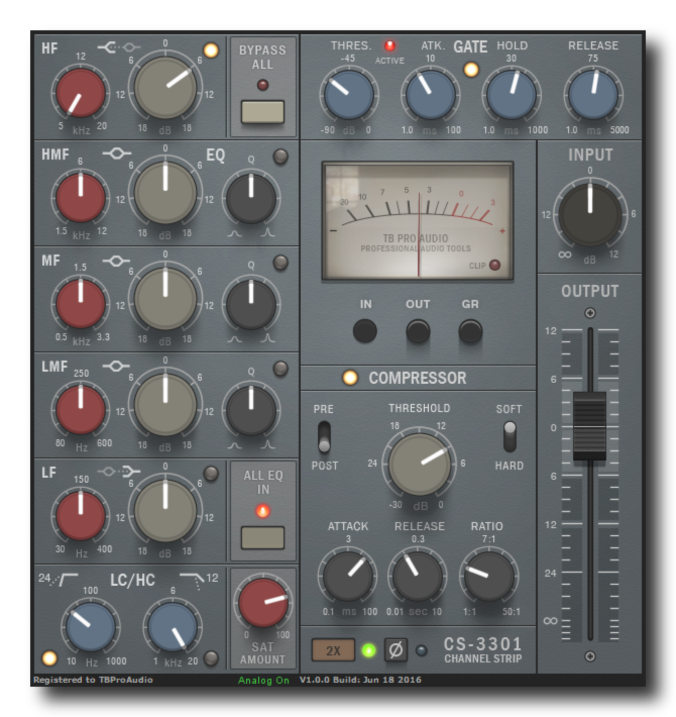Click the HF shelf/bell filter shape icon
The width and height of the screenshot is (676, 717).
point(119,48)
